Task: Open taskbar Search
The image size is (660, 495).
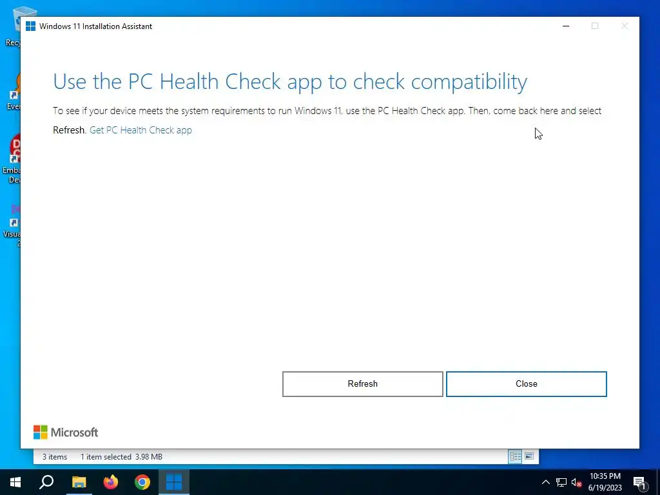Action: point(46,482)
